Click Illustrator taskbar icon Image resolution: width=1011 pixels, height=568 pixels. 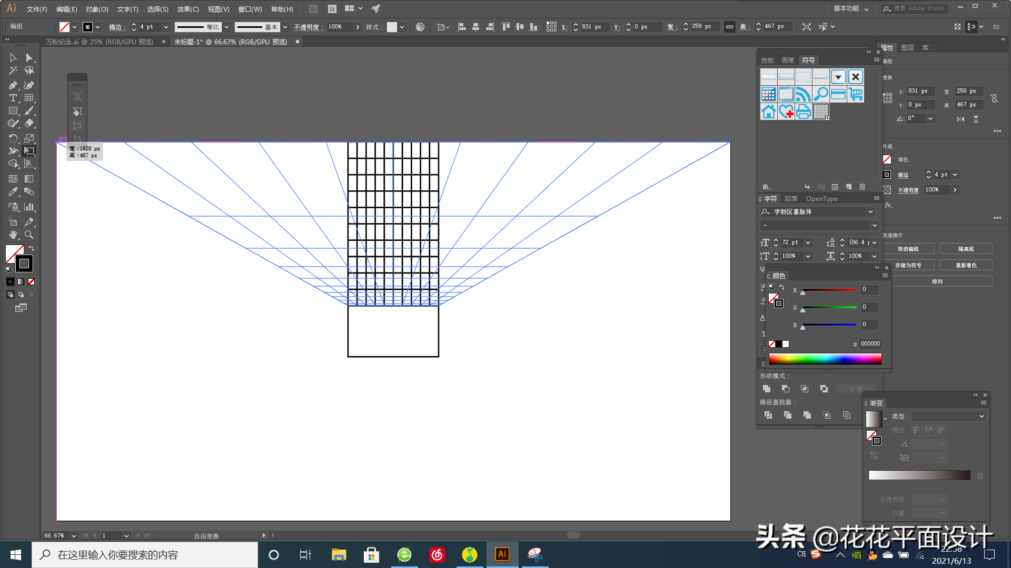click(x=502, y=555)
